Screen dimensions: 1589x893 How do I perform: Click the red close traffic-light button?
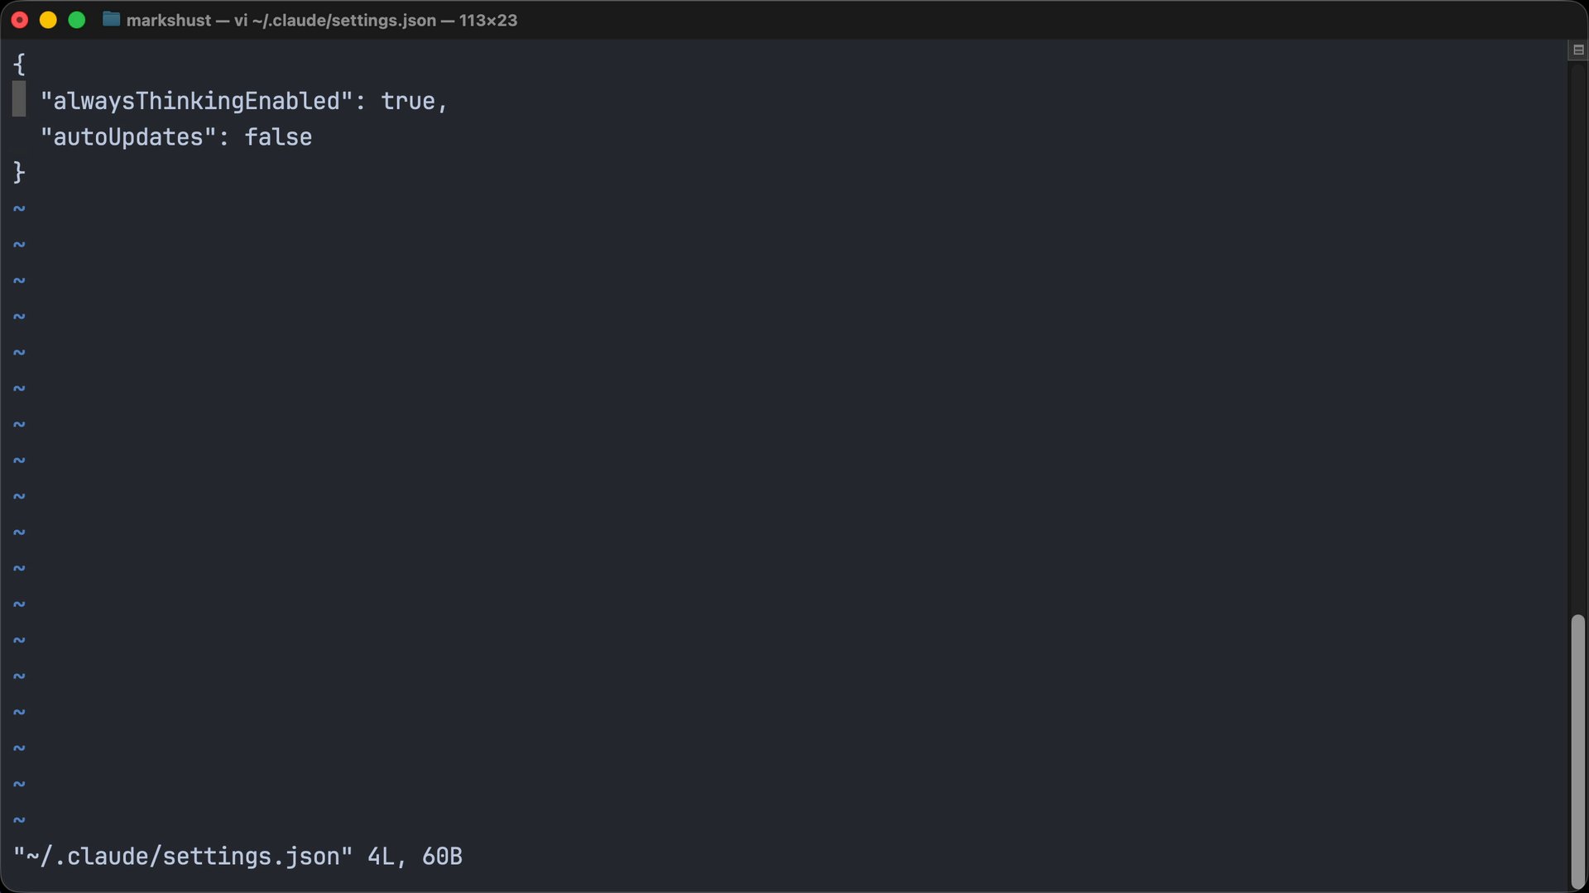[x=19, y=20]
